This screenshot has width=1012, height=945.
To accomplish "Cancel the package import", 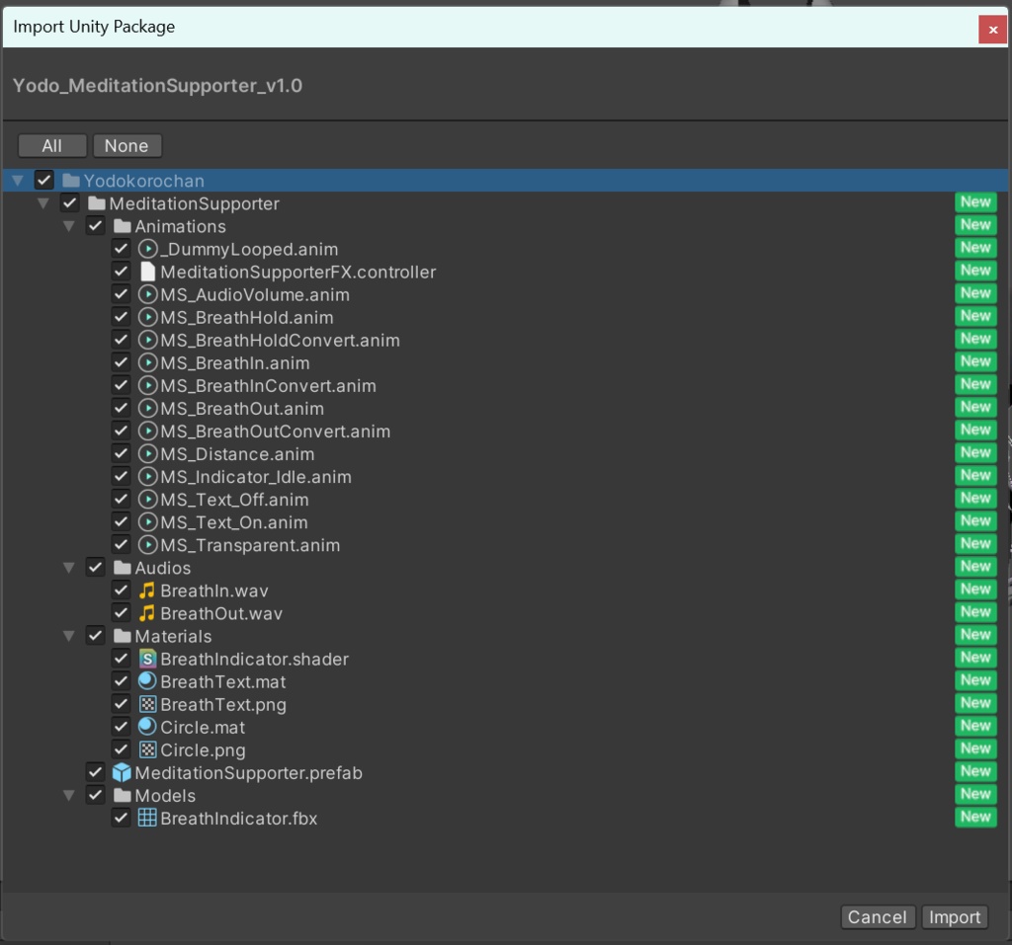I will [x=878, y=916].
